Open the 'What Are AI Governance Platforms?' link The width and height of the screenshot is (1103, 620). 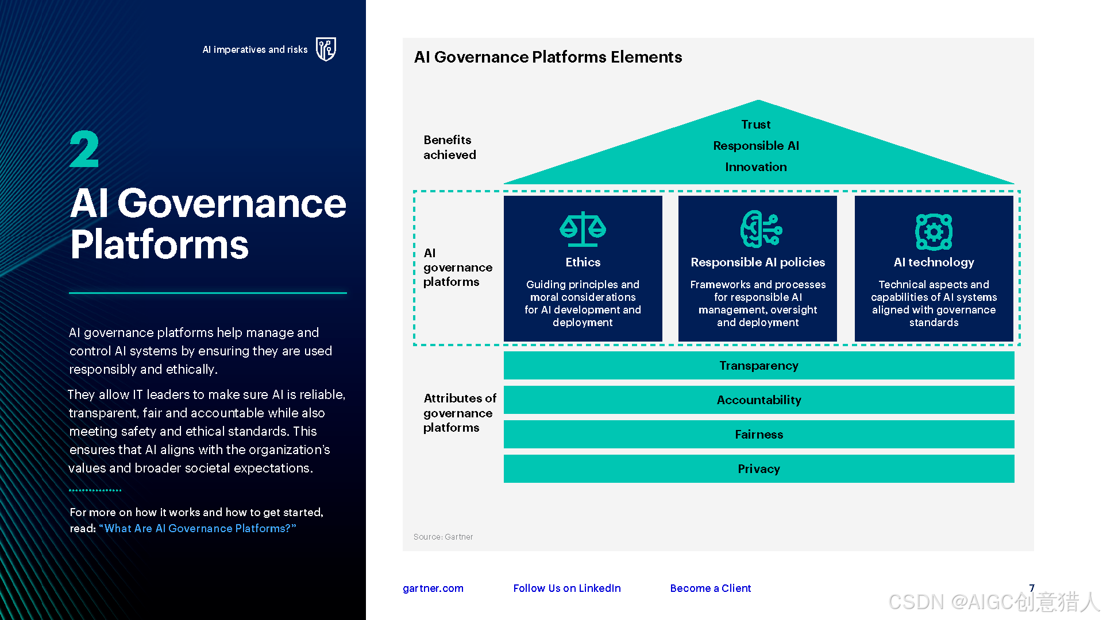click(x=198, y=528)
